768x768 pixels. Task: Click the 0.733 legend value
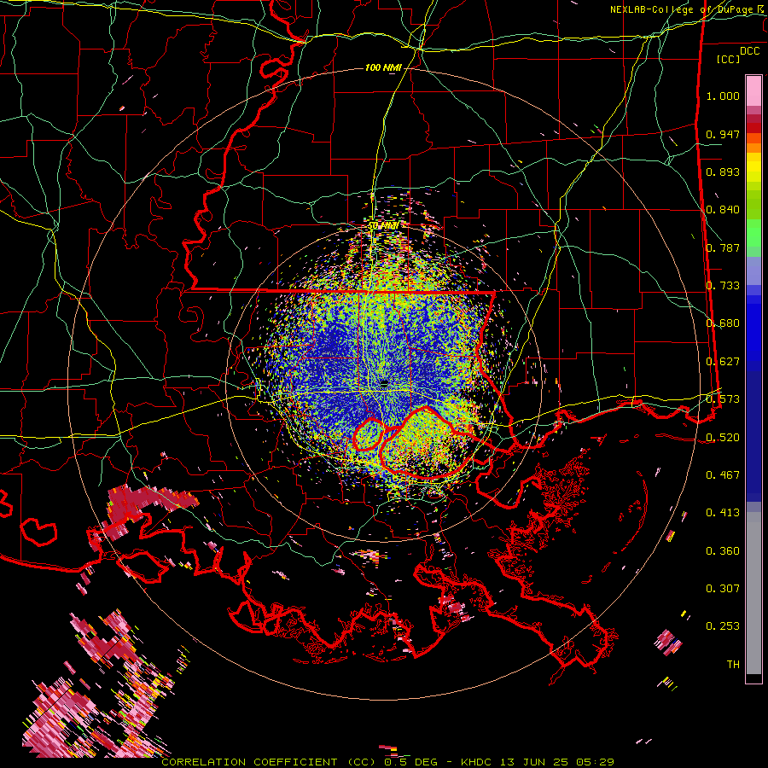pyautogui.click(x=723, y=286)
